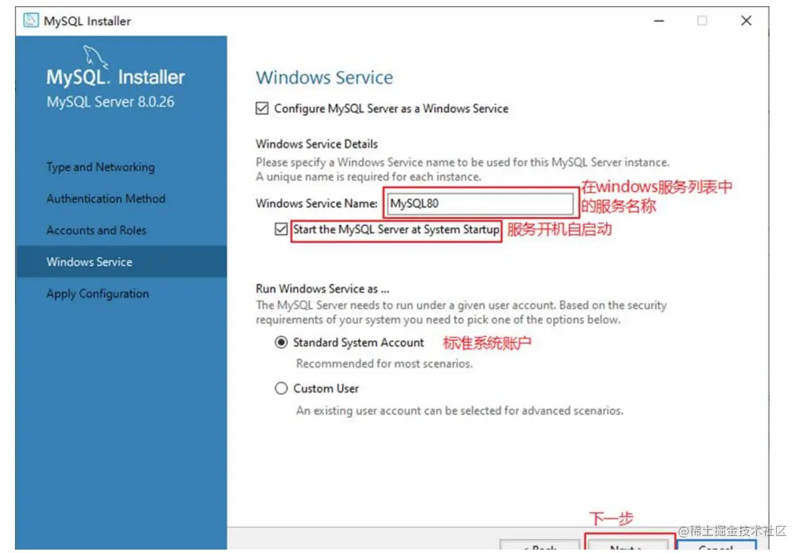
Task: Click the Run Windows Service as ... label
Action: pyautogui.click(x=322, y=289)
